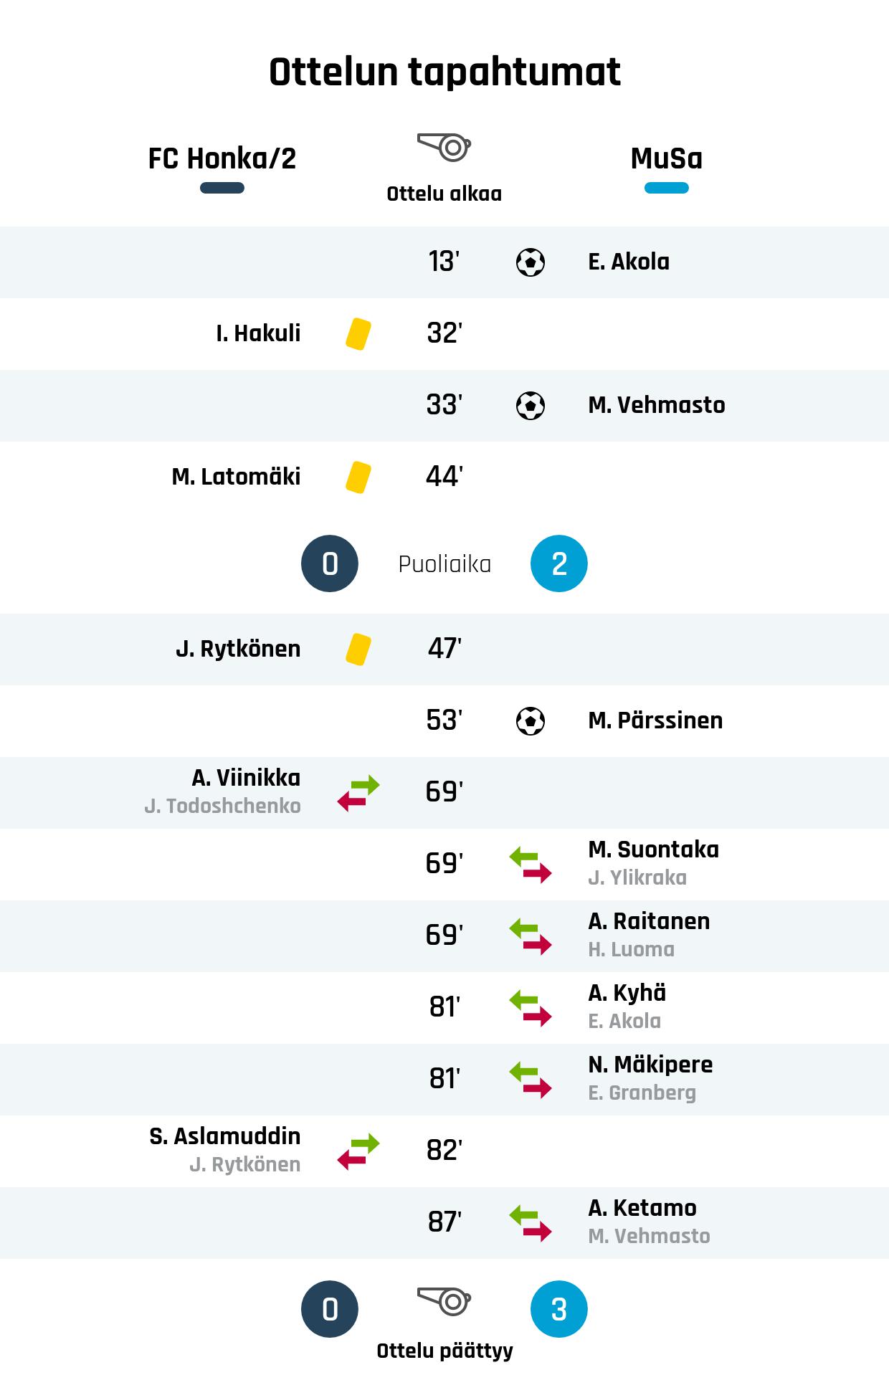This screenshot has height=1375, width=889.
Task: Click the goal ball icon beside E. Akola
Action: point(531,262)
